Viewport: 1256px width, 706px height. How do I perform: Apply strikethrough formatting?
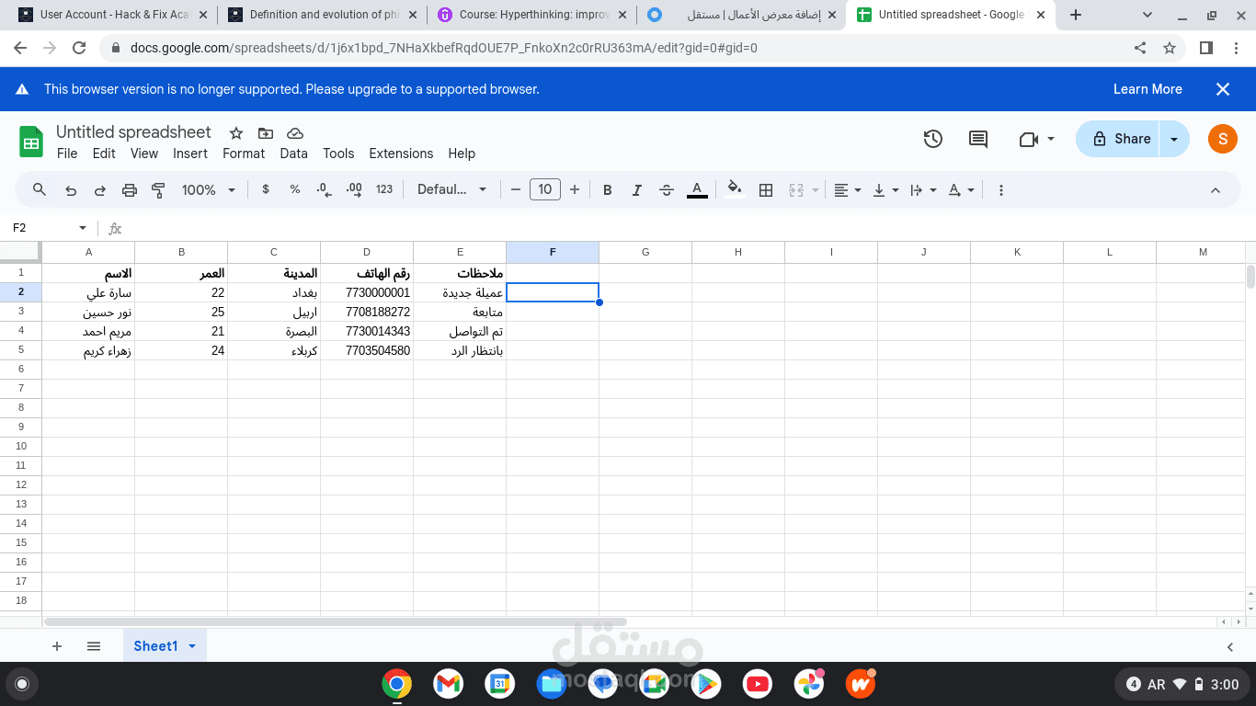pyautogui.click(x=666, y=189)
